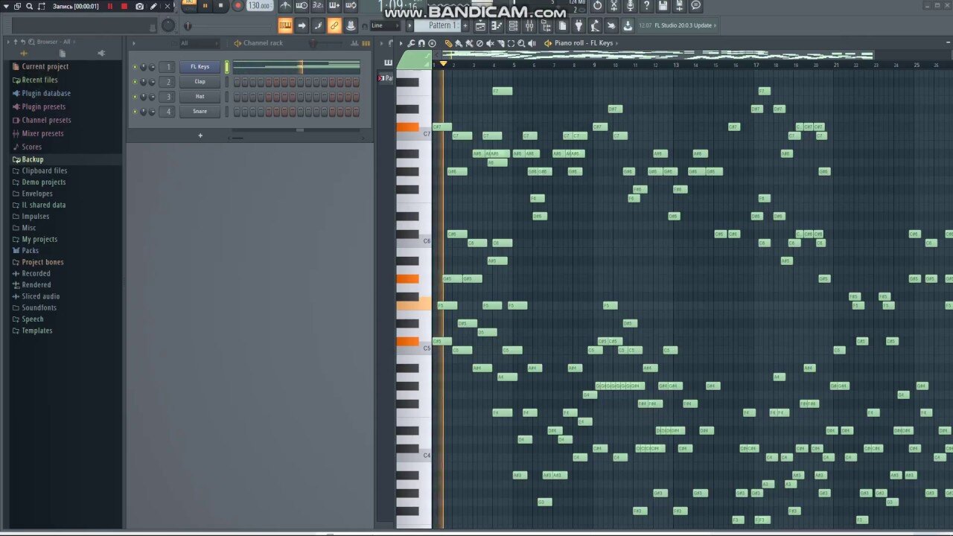Screen dimensions: 953x536
Task: Click the Bandicam drawing pencil icon
Action: point(153,6)
